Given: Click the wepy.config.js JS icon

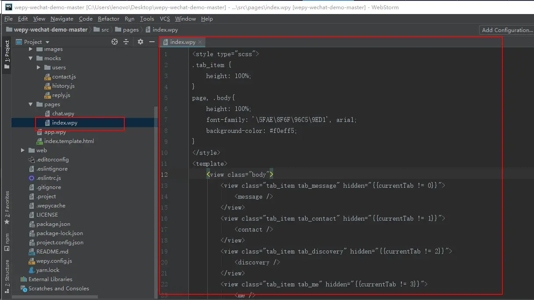Looking at the screenshot, I should 32,261.
